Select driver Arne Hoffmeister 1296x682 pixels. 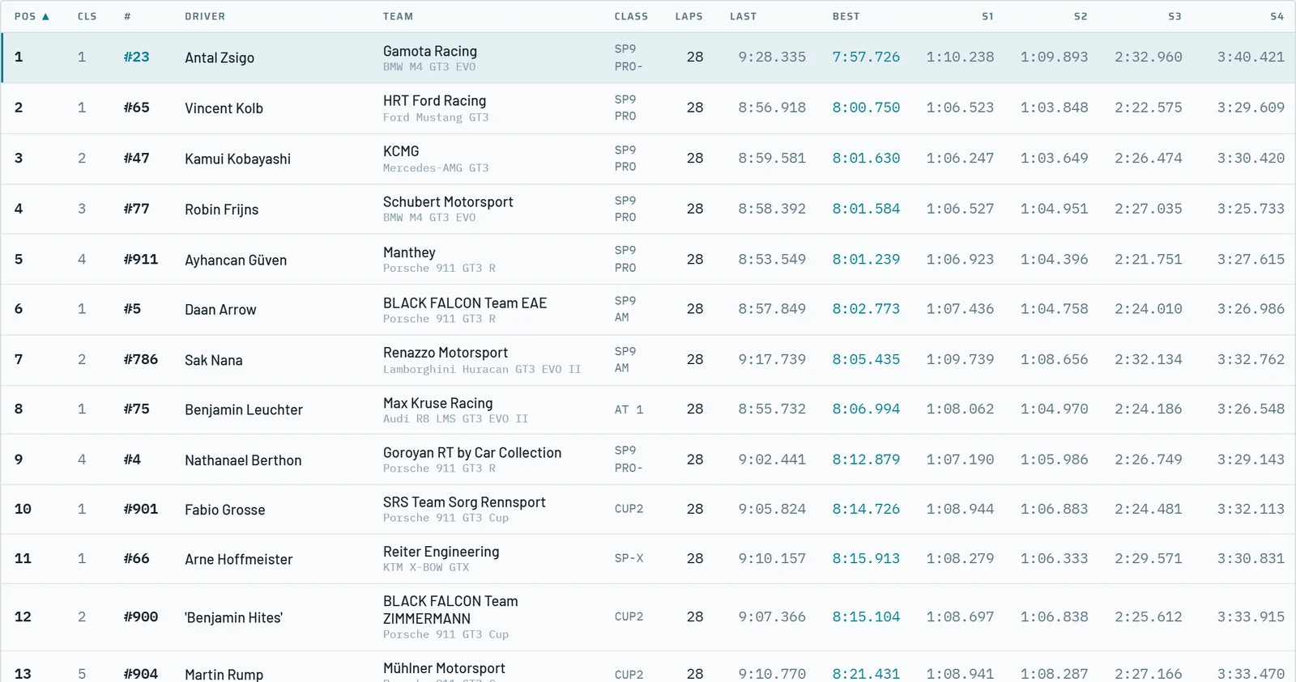click(238, 560)
